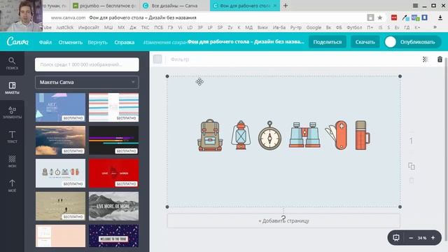This screenshot has height=252, width=448.
Task: Open the Макеты Canva dropdown
Action: click(87, 83)
